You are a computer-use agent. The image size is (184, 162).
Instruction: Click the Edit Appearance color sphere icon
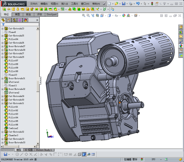point(124,16)
